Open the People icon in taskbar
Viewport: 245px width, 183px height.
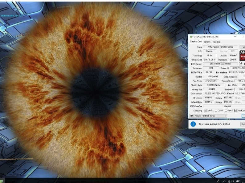point(218,181)
